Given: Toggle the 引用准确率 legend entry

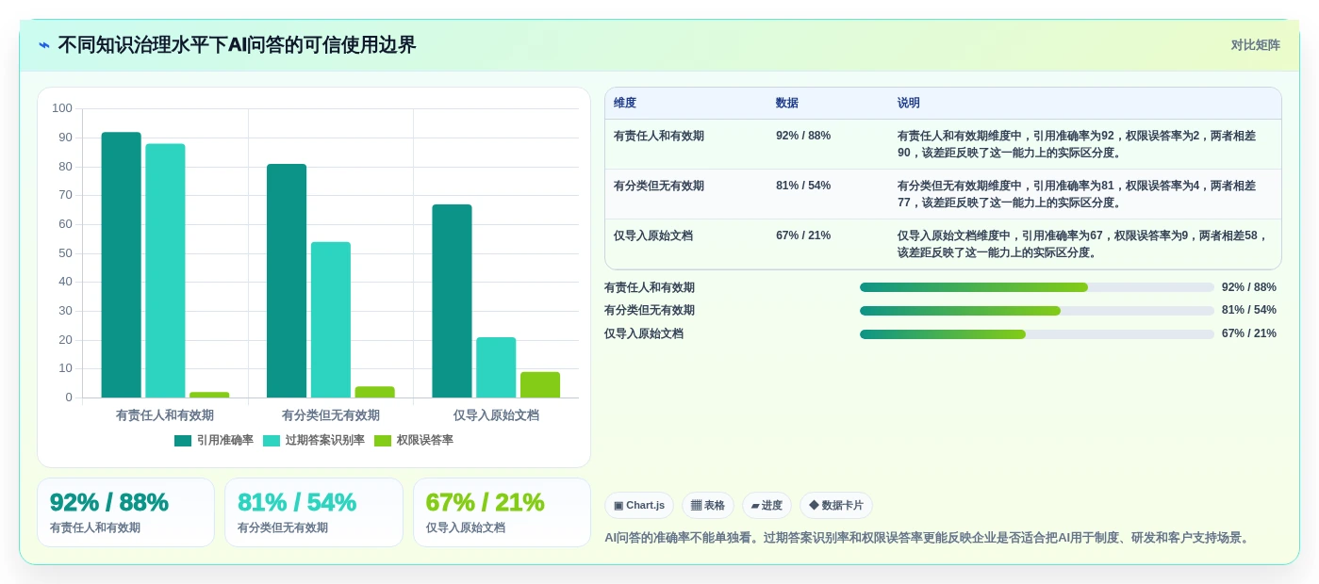Looking at the screenshot, I should click(x=214, y=440).
